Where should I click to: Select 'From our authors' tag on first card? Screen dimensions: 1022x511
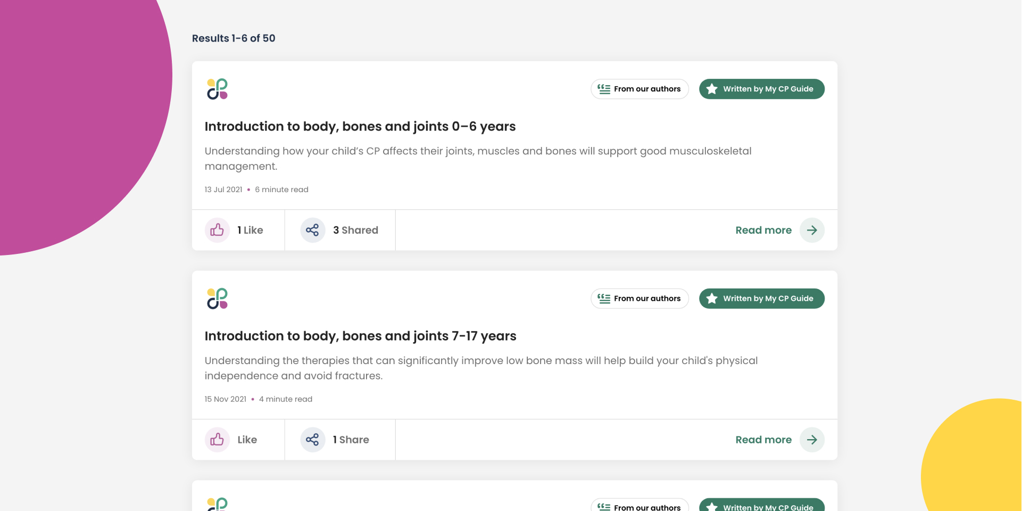[x=639, y=89]
